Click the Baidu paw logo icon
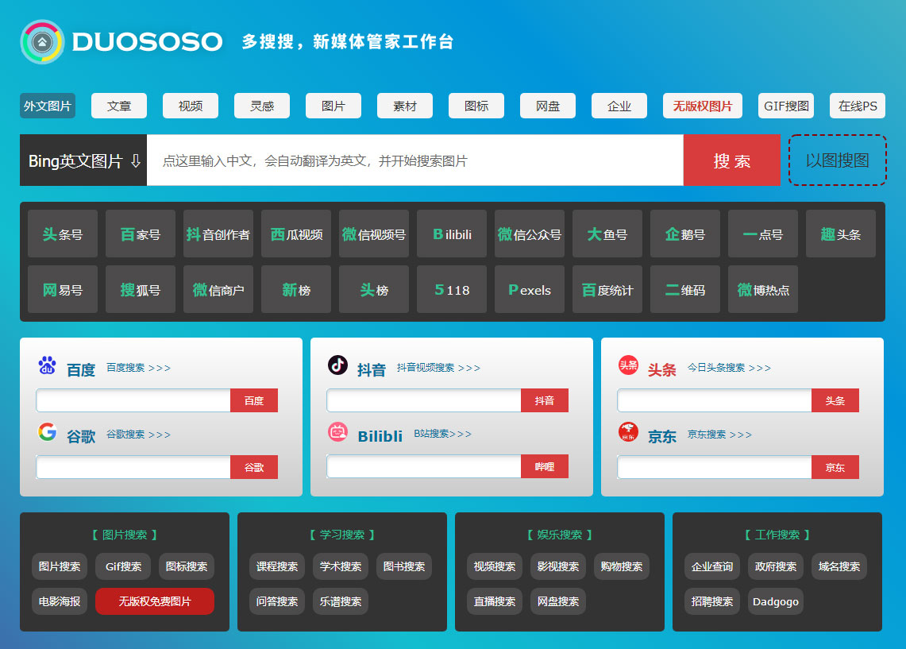 (48, 366)
